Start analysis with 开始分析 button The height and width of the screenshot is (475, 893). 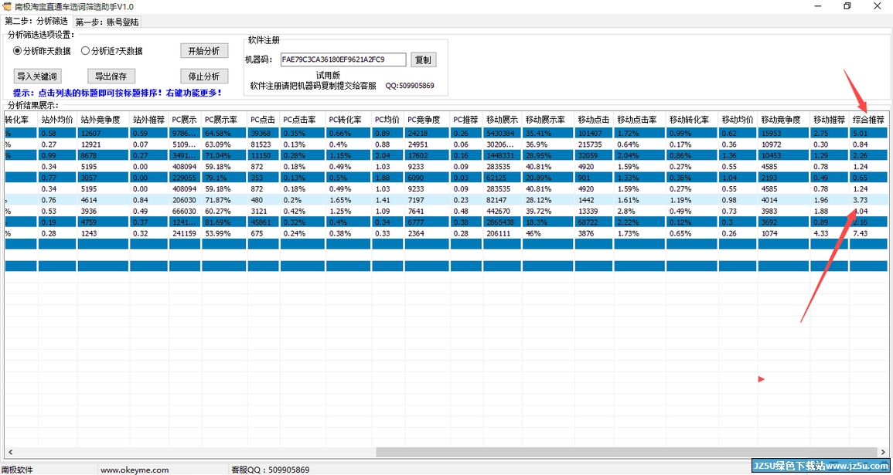(204, 50)
